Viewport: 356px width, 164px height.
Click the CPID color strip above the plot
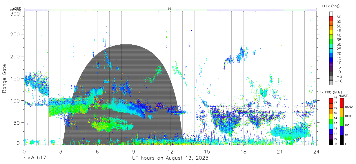coord(170,10)
